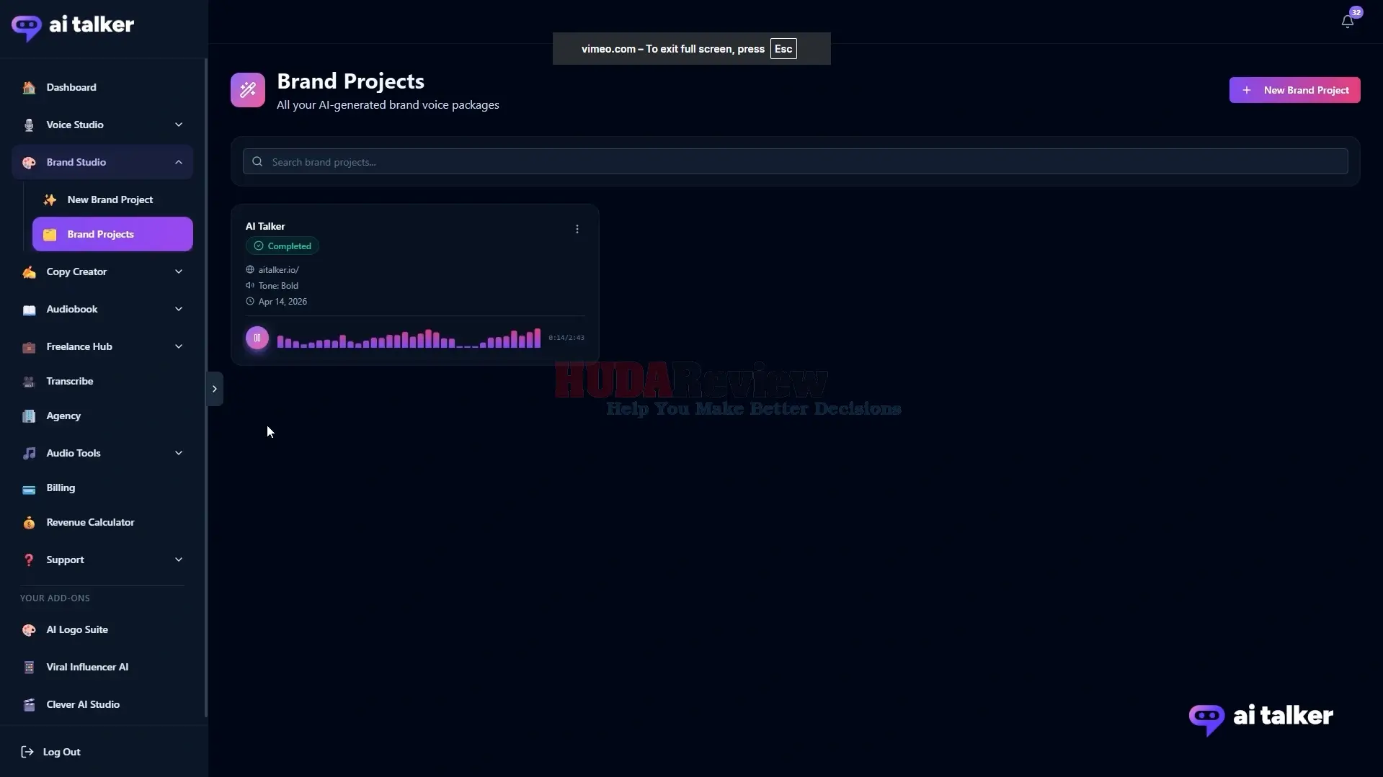The width and height of the screenshot is (1383, 777).
Task: Open the Viral Influencer AI add-on
Action: (x=102, y=667)
